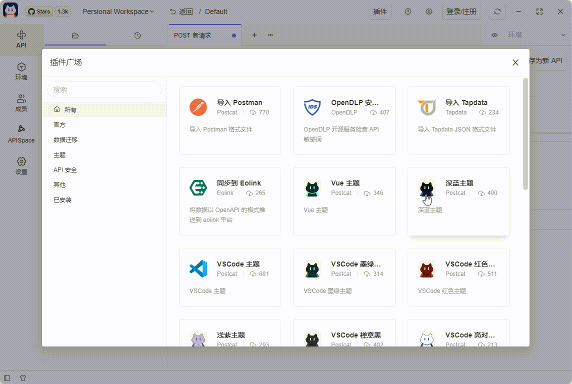Toggle the sidebar panel icon in status bar
The width and height of the screenshot is (572, 384).
click(x=7, y=378)
